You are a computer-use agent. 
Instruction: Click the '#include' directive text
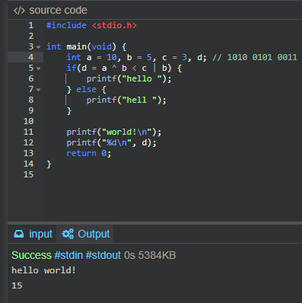point(66,25)
